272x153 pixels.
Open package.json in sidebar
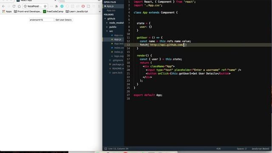pyautogui.click(x=118, y=64)
